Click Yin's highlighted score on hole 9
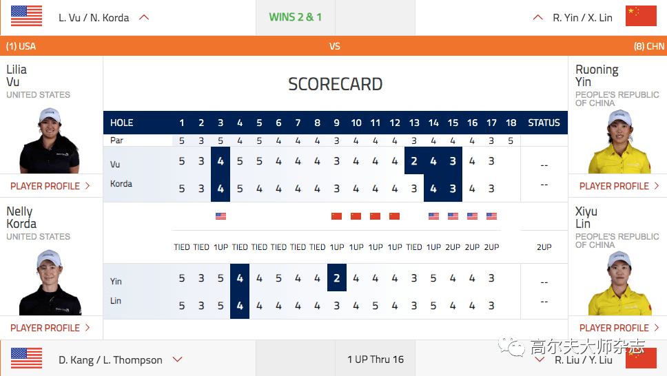 click(x=336, y=278)
